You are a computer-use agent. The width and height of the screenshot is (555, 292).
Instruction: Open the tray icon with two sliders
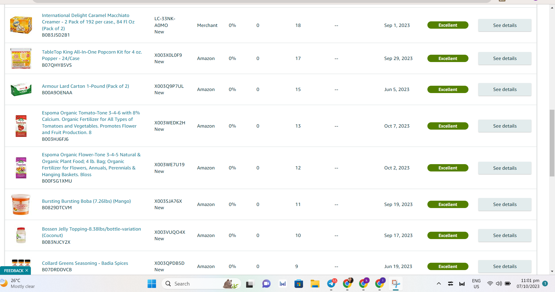click(x=451, y=284)
